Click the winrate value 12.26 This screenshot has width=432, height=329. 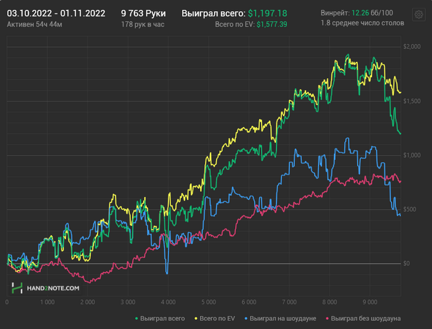point(360,13)
